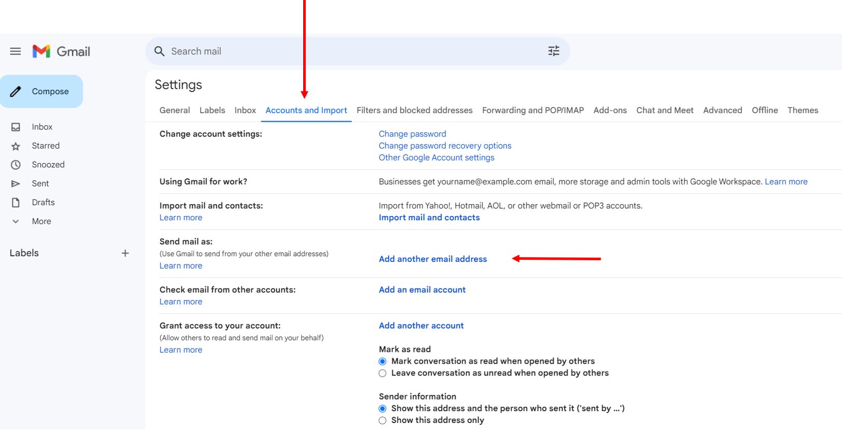Image resolution: width=842 pixels, height=440 pixels.
Task: Click the 'Change account settings:' label
Action: [x=211, y=134]
